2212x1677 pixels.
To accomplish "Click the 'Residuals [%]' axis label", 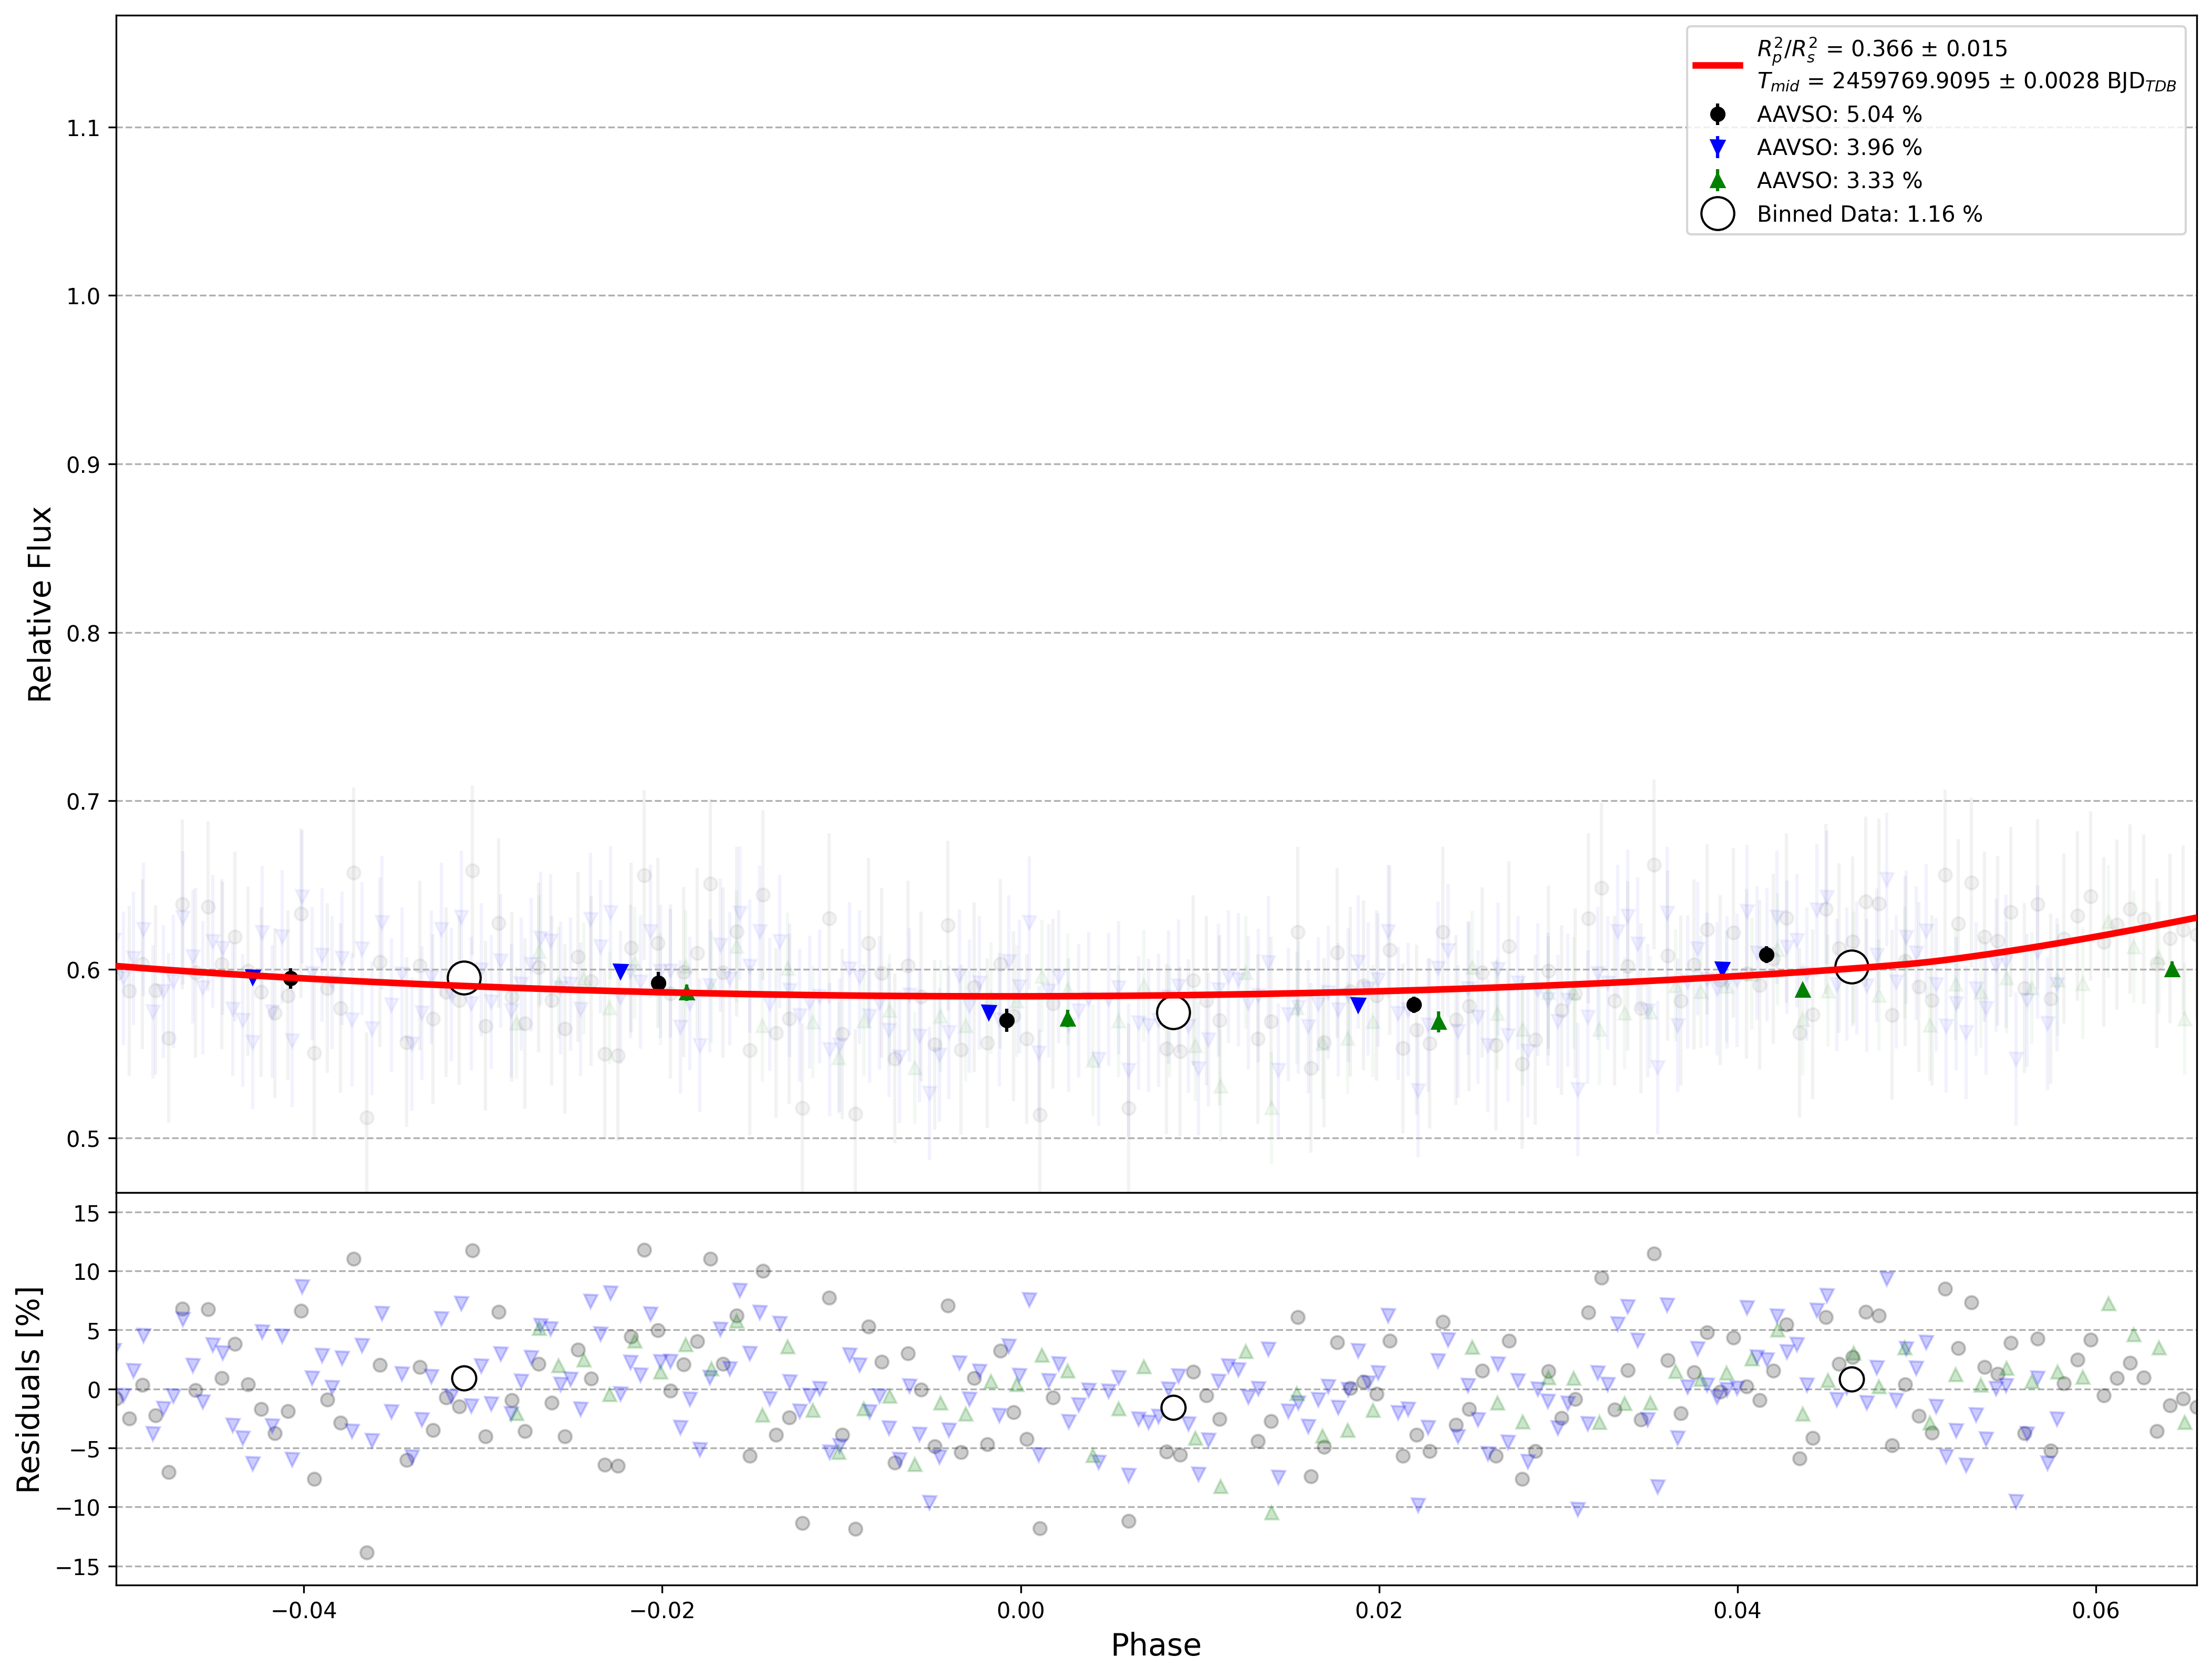I will click(28, 1389).
